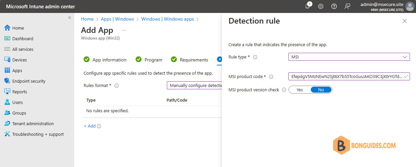Open Tenant administration in sidebar
The width and height of the screenshot is (416, 167).
coord(33,124)
